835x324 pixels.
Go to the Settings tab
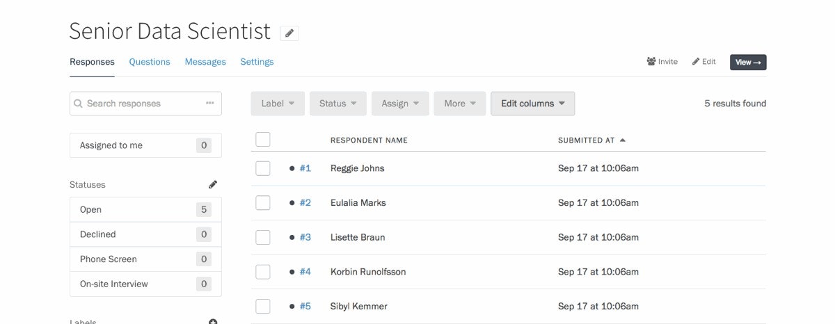coord(257,62)
